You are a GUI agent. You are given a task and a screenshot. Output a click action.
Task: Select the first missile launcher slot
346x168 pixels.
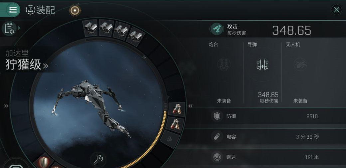(x=91, y=27)
